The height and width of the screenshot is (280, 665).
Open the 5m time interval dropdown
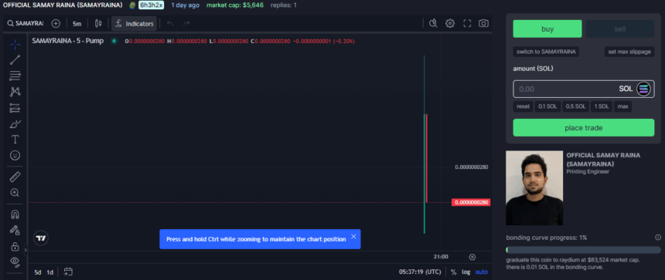tap(77, 24)
